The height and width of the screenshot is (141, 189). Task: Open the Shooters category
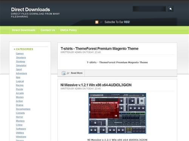(x=21, y=58)
